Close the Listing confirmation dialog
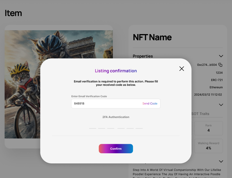Image resolution: width=232 pixels, height=178 pixels. tap(182, 69)
